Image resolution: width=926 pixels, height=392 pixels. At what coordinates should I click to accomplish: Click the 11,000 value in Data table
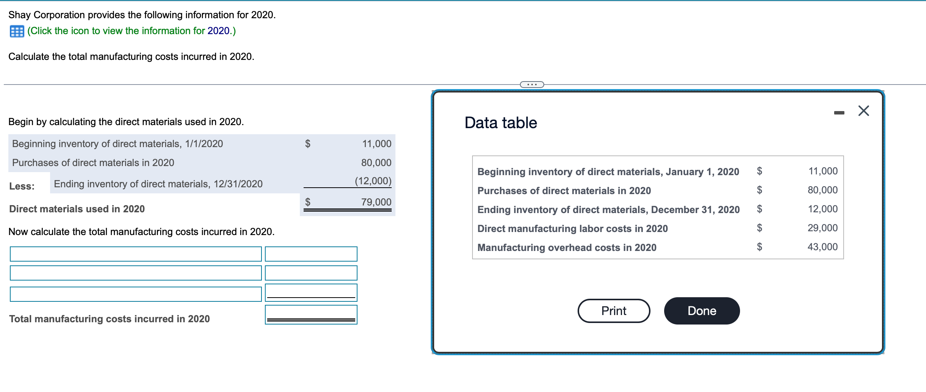tap(823, 171)
